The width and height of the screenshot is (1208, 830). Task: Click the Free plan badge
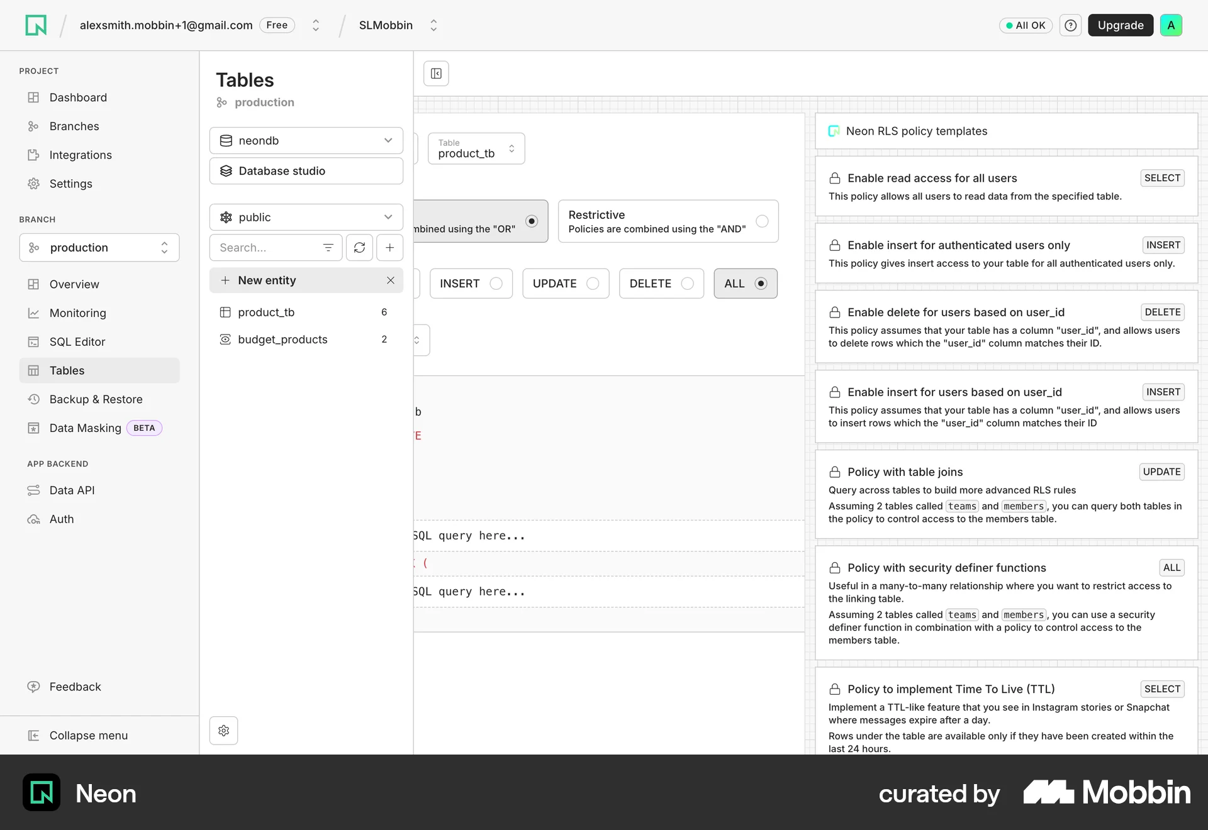coord(277,25)
